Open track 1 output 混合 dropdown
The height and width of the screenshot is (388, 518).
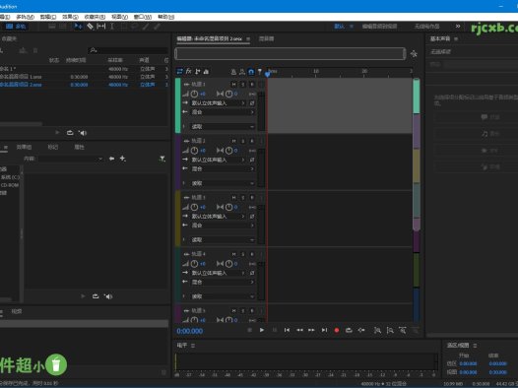pyautogui.click(x=223, y=112)
